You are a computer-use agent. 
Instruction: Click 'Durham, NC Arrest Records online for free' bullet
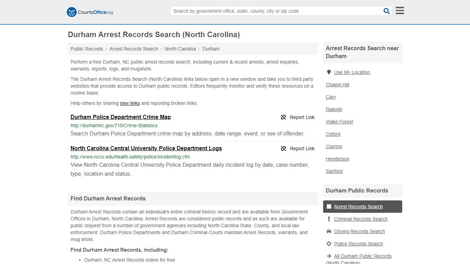(130, 260)
